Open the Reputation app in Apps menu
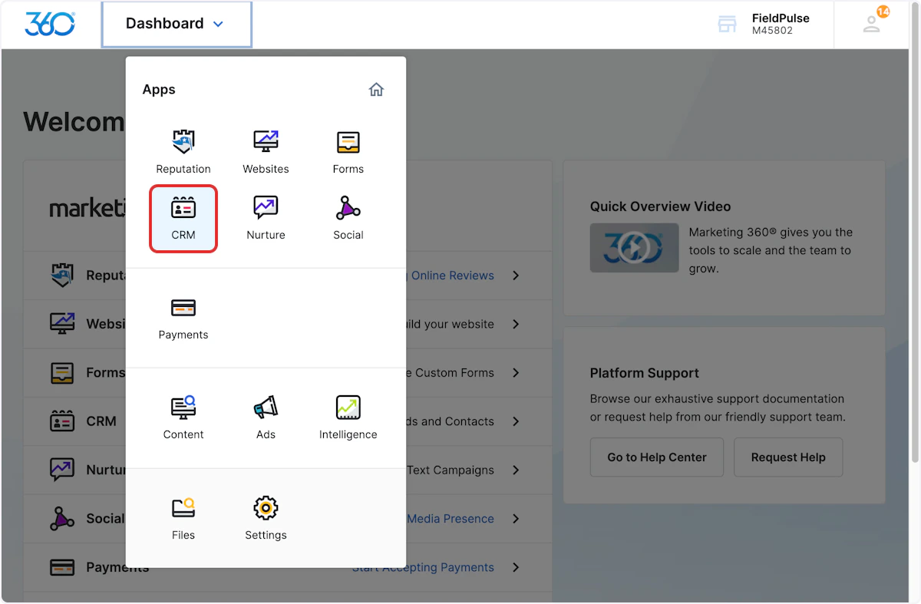Screen dimensions: 921x604 click(x=183, y=152)
